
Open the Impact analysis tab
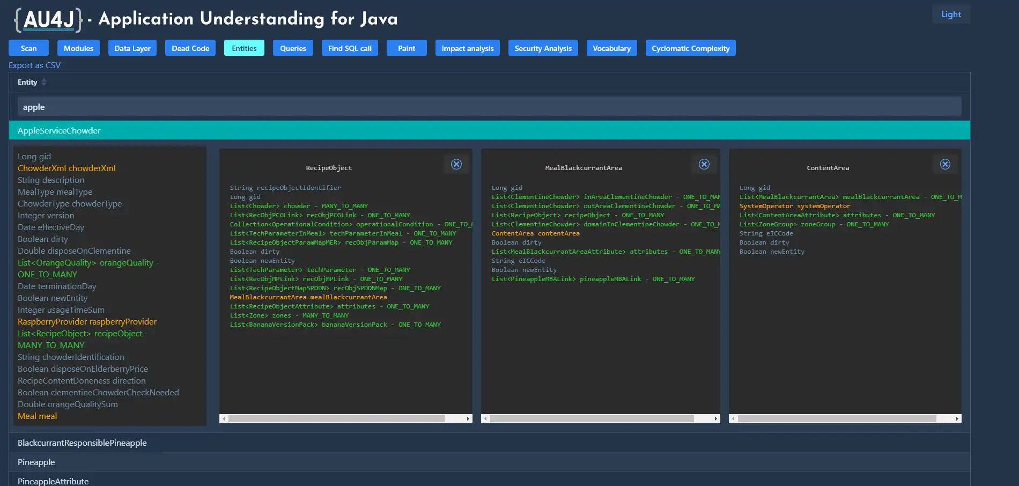click(x=467, y=48)
